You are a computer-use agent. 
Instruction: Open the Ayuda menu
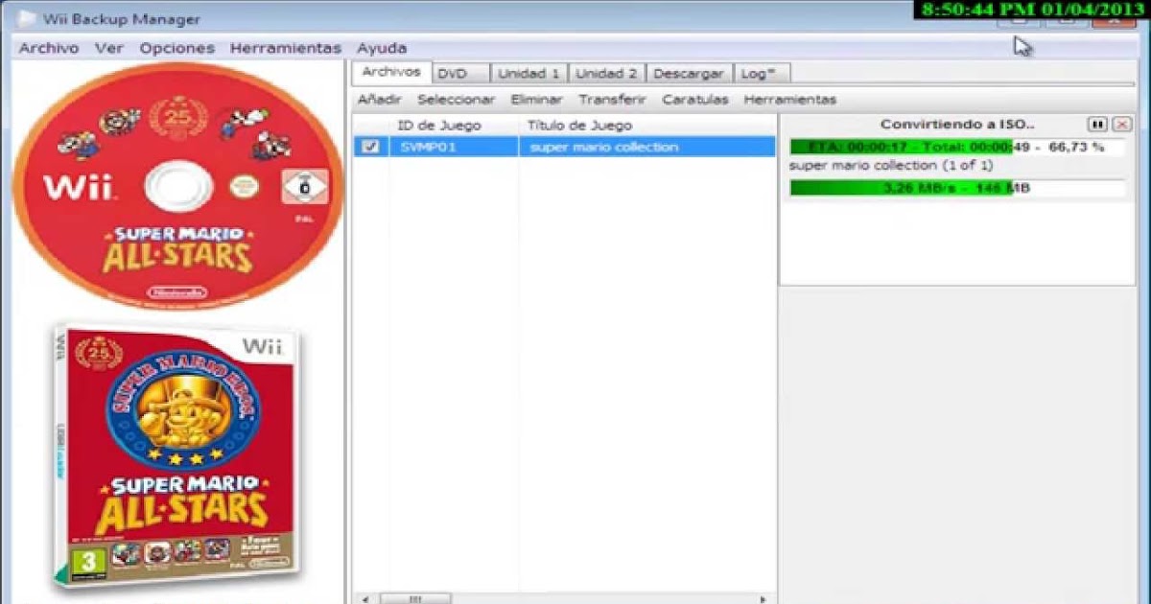coord(382,48)
